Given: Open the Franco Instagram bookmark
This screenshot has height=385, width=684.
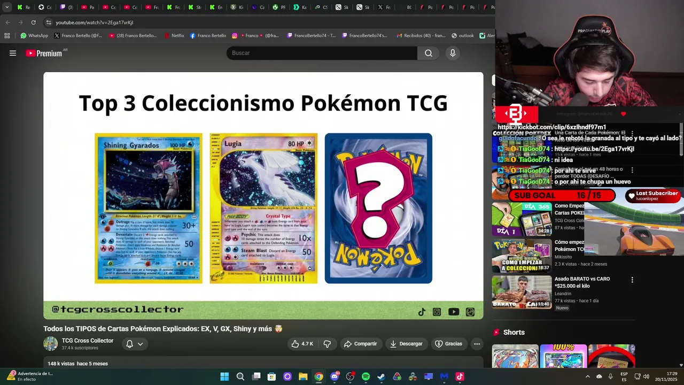Looking at the screenshot, I should pyautogui.click(x=255, y=36).
